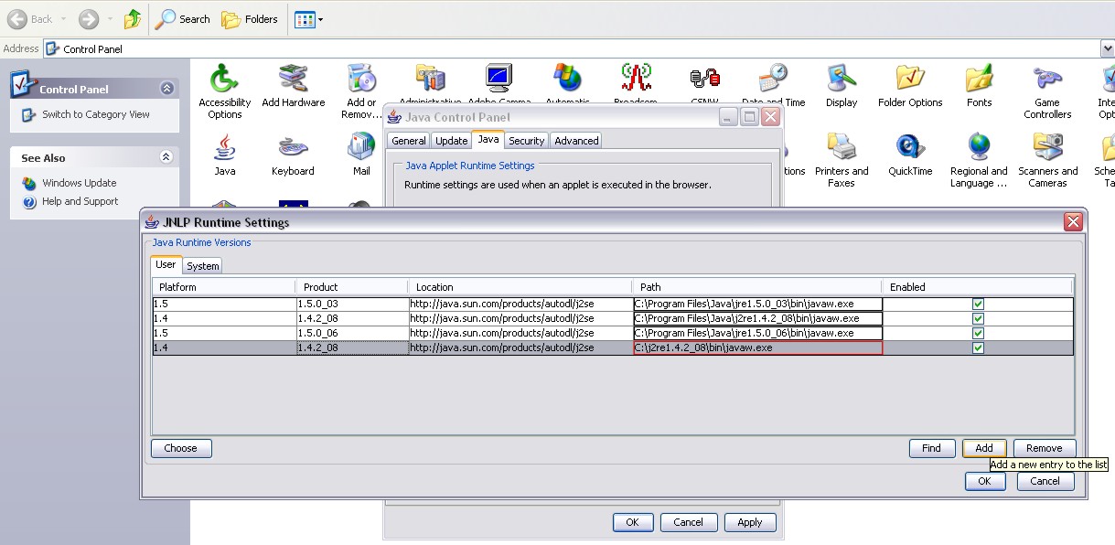1115x545 pixels.
Task: Expand the Address bar dropdown
Action: click(1108, 48)
